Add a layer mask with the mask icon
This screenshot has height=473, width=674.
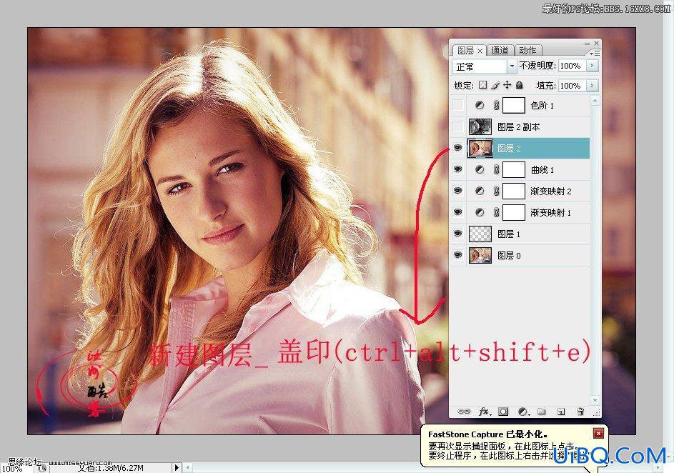point(503,412)
